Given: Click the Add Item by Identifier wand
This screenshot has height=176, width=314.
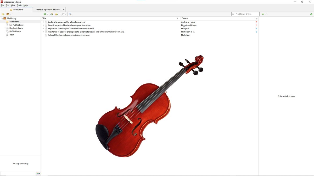Looking at the screenshot, I should click(52, 14).
